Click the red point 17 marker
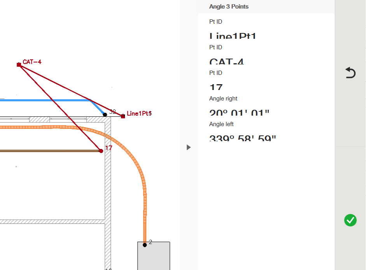Viewport: 366px width, 270px height. point(101,151)
